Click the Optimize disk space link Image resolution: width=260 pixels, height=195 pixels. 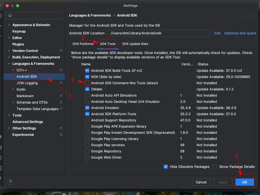click(x=240, y=33)
